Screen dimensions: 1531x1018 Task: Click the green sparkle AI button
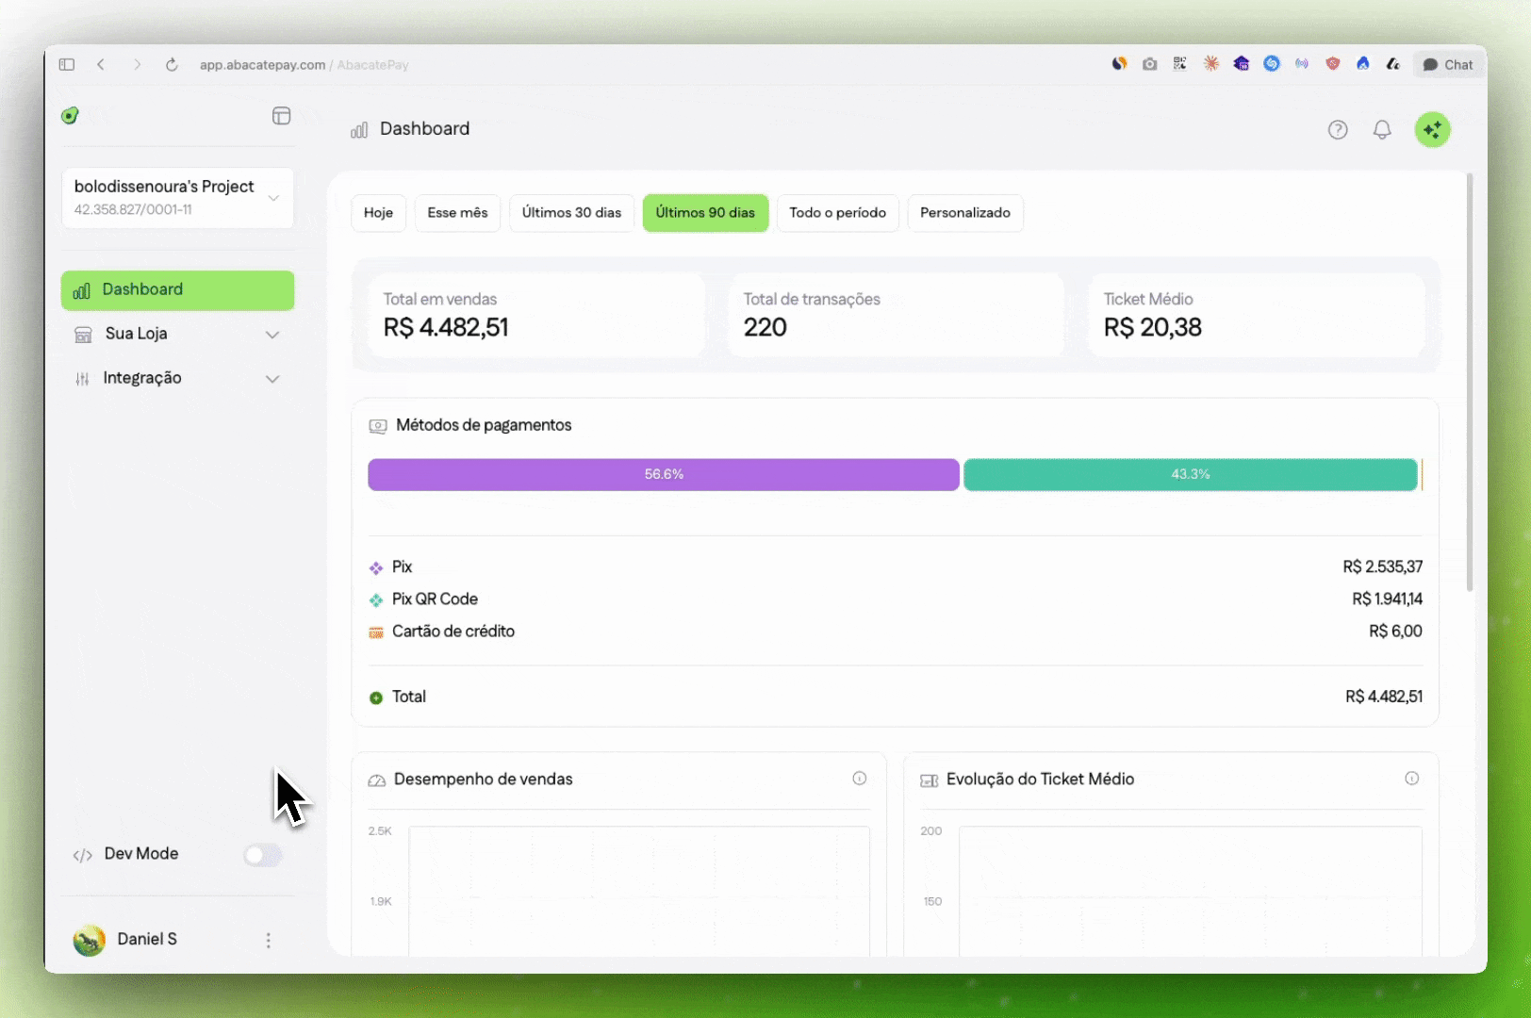1432,130
